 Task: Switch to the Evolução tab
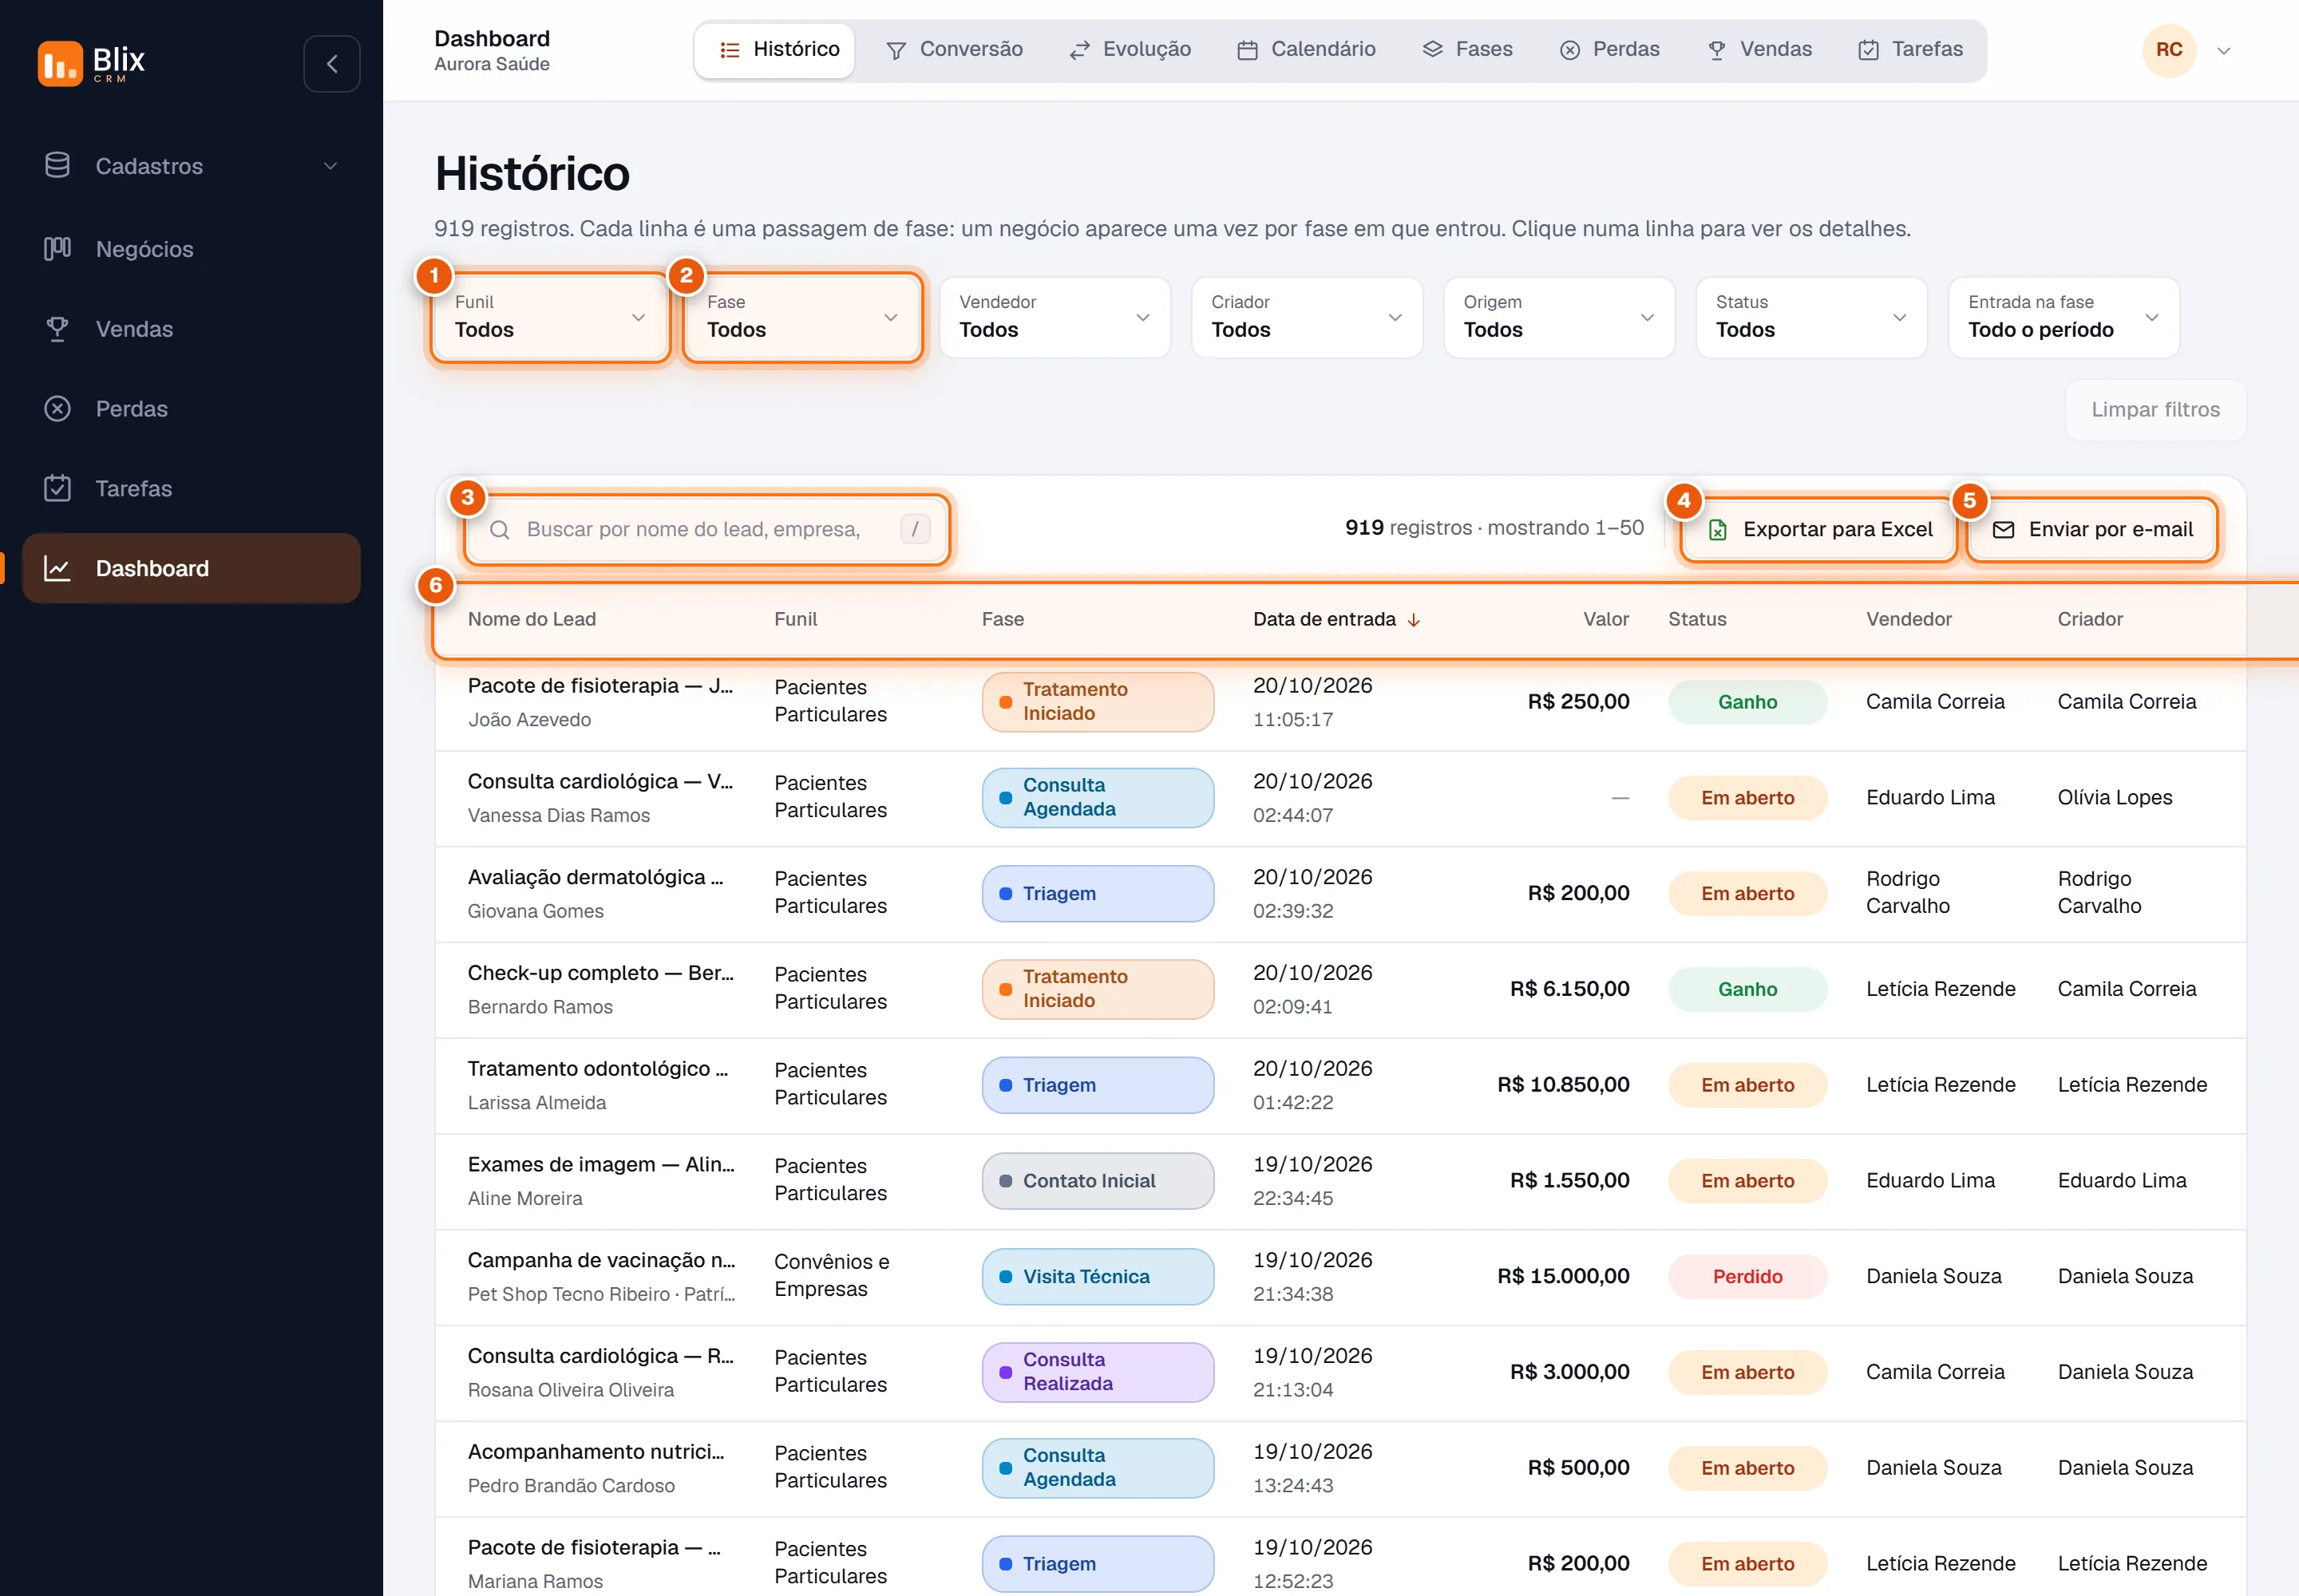1130,50
